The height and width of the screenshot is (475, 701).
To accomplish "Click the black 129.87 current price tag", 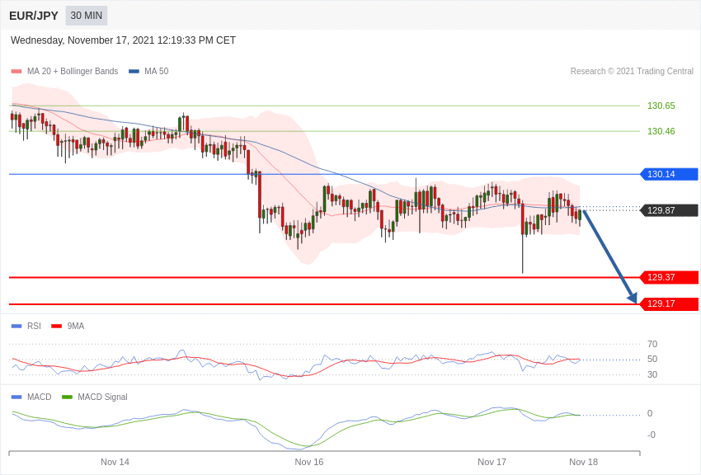I will click(x=670, y=210).
